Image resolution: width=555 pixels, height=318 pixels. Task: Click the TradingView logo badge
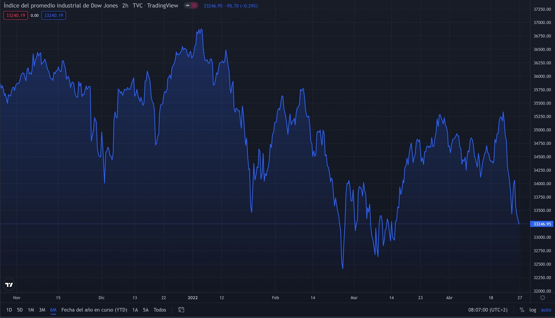(9, 285)
